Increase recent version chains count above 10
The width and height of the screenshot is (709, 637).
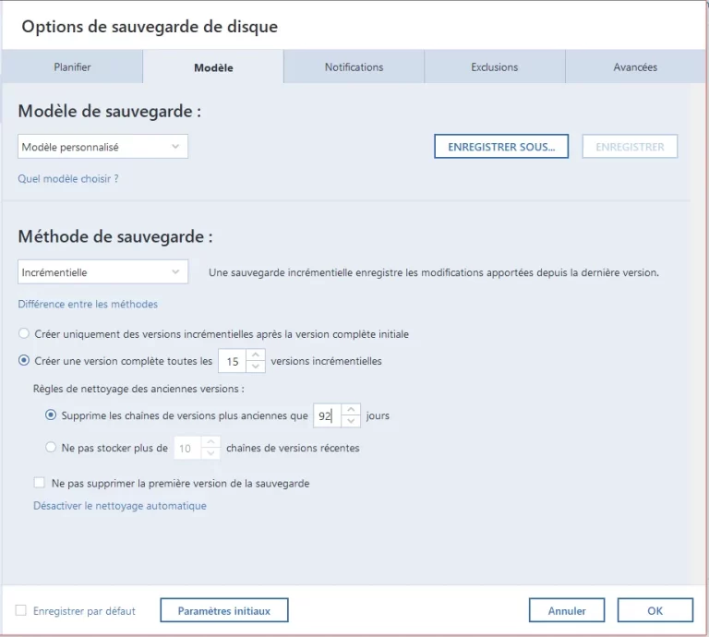click(210, 442)
